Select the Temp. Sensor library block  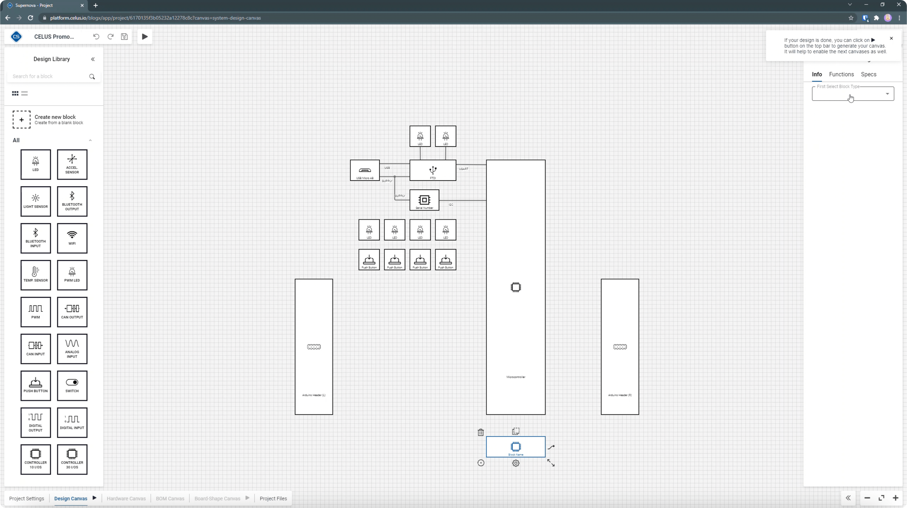36,275
